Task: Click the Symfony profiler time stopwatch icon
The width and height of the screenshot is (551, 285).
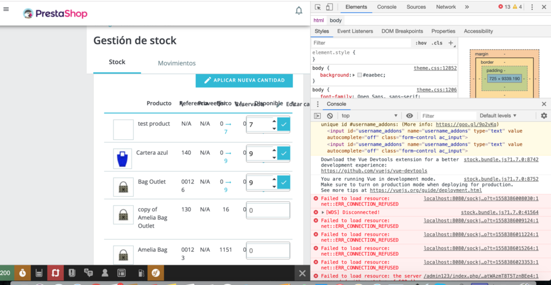Action: 22,273
